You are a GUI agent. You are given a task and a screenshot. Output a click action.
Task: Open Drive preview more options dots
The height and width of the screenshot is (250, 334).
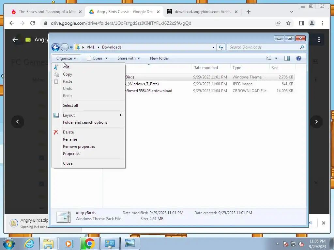[x=319, y=39]
